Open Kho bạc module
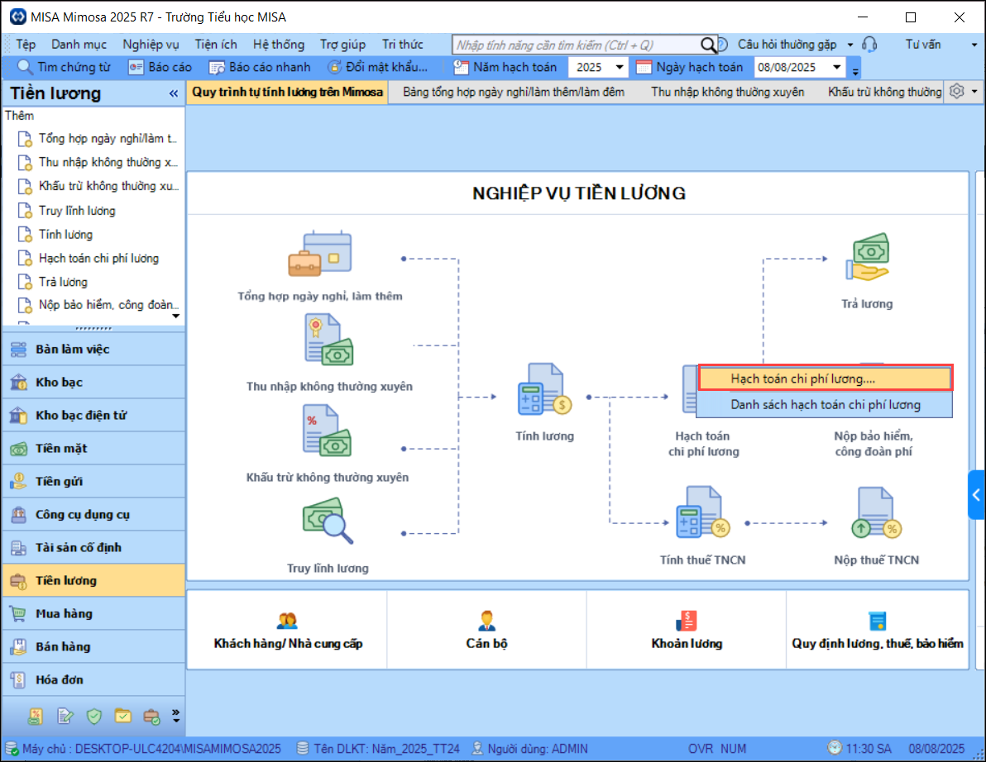 93,382
